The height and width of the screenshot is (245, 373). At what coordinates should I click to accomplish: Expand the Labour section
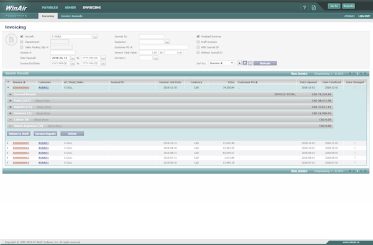[10, 119]
